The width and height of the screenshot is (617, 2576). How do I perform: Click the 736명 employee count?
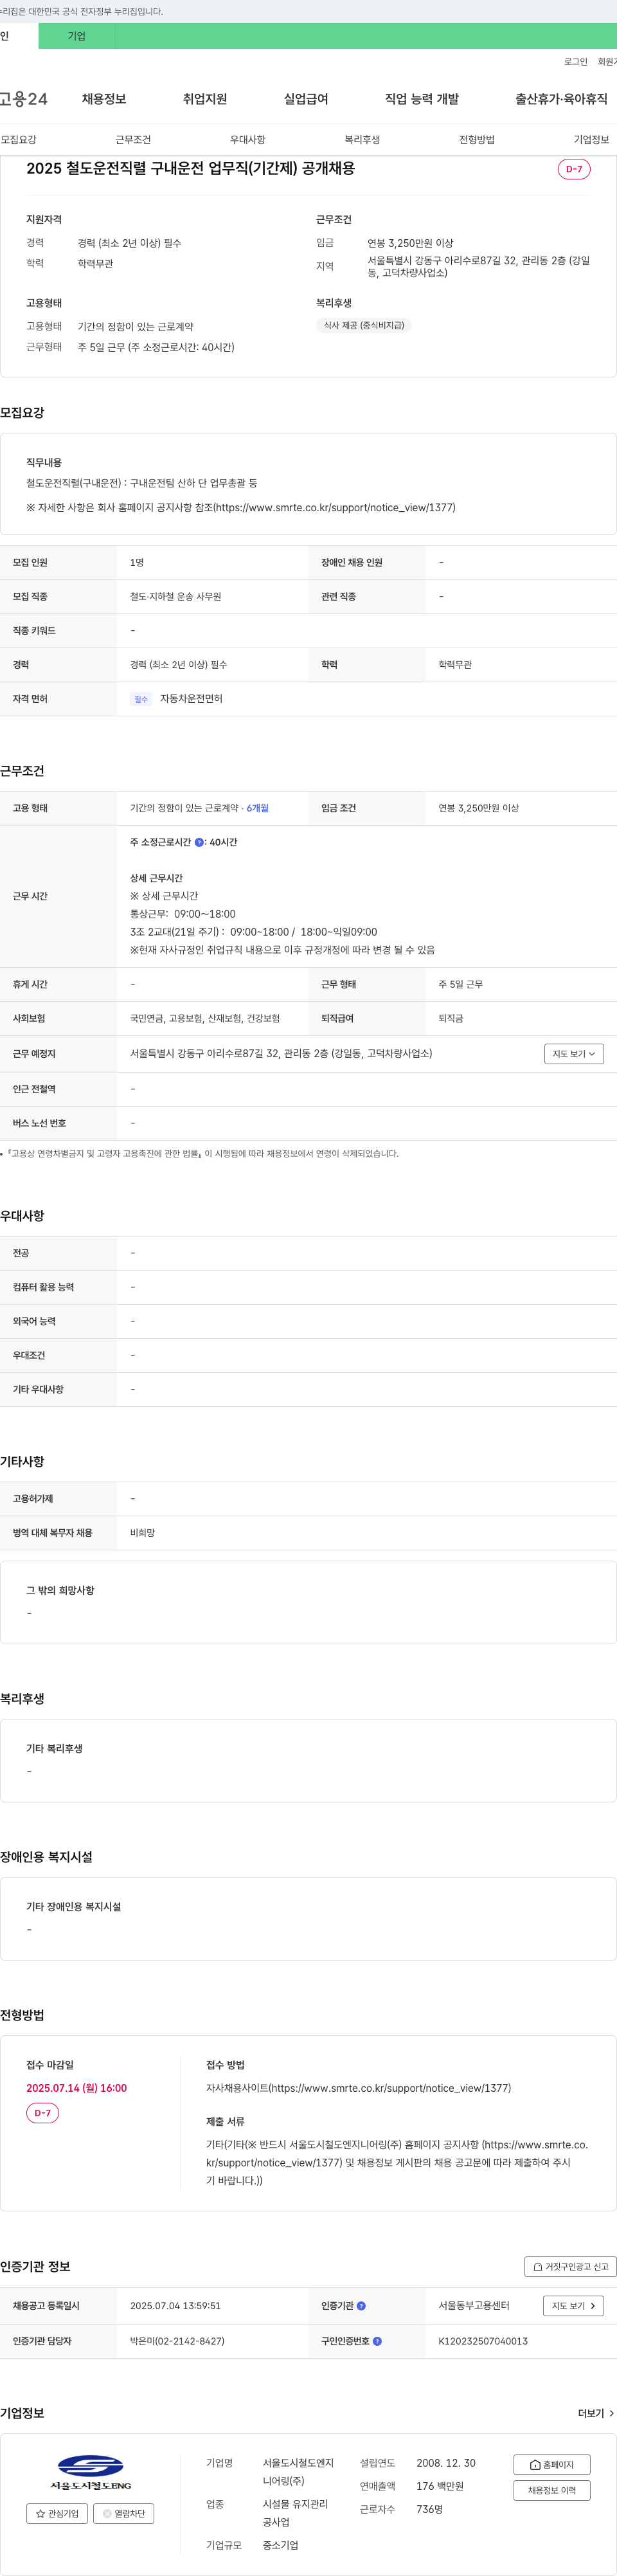click(429, 2509)
